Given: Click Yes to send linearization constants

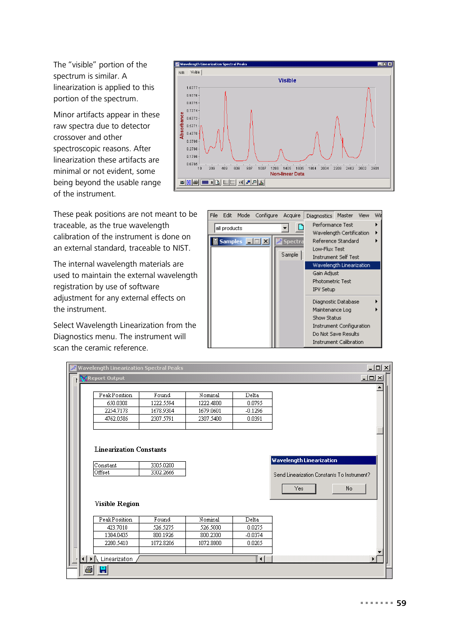Looking at the screenshot, I should pyautogui.click(x=299, y=489).
